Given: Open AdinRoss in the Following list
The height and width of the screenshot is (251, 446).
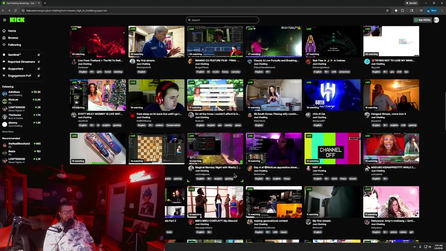Looking at the screenshot, I should [21, 93].
